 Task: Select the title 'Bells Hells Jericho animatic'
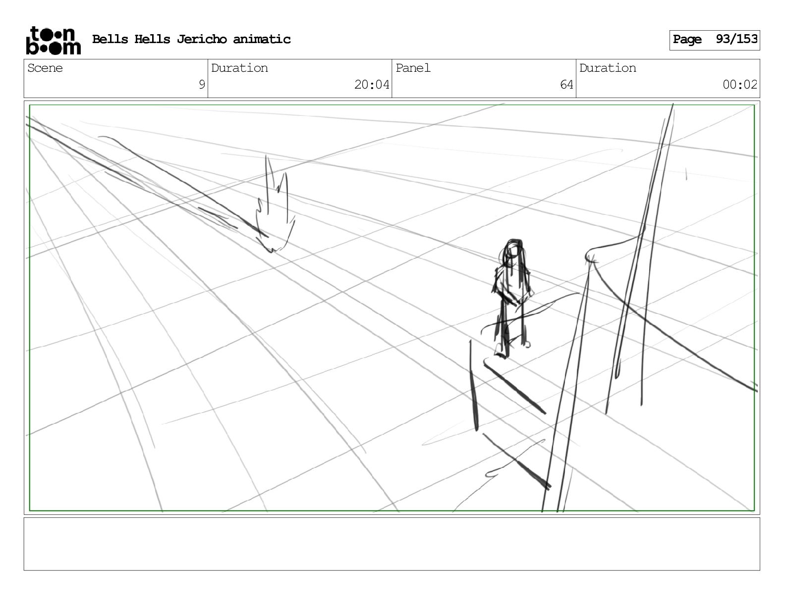pyautogui.click(x=191, y=40)
